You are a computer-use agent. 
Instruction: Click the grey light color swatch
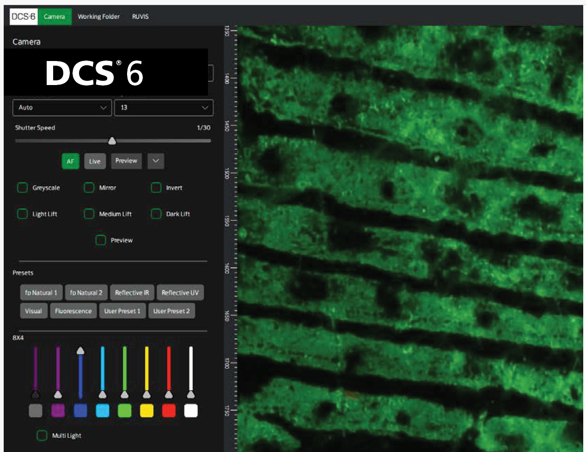pyautogui.click(x=36, y=410)
